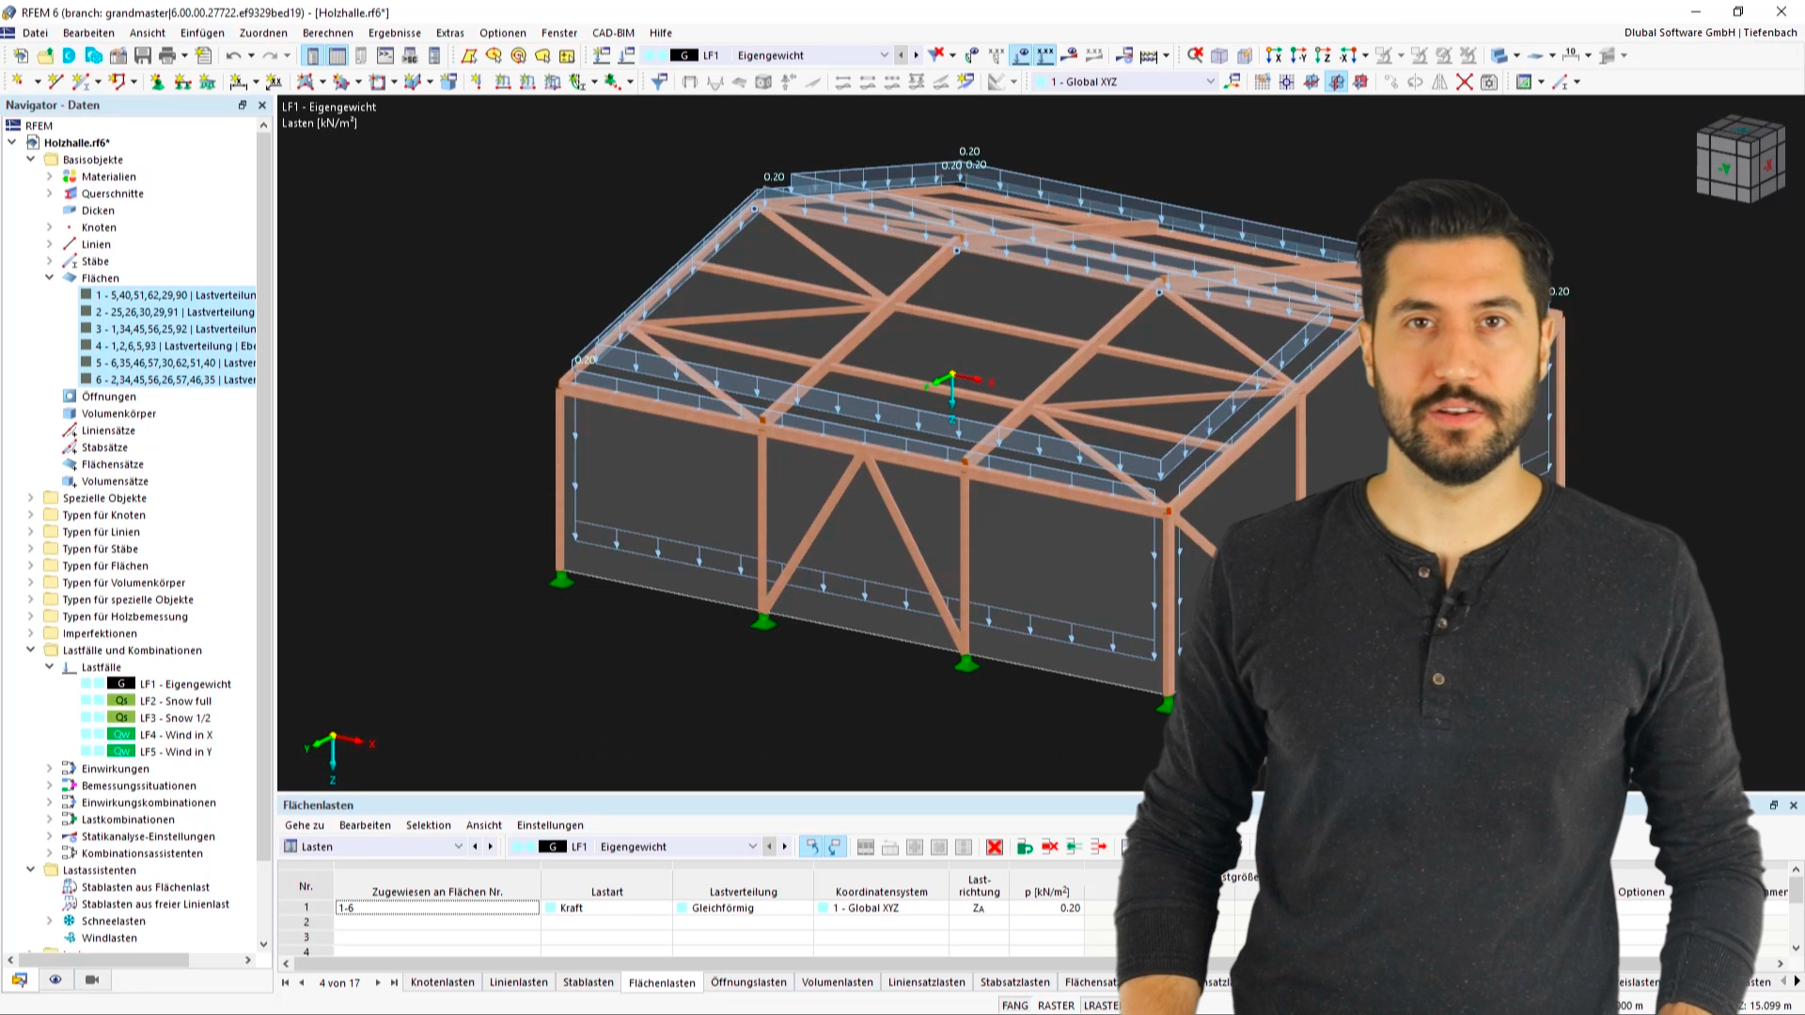Switch to the Flächenlasten tab
Viewport: 1805px width, 1015px height.
pos(662,981)
